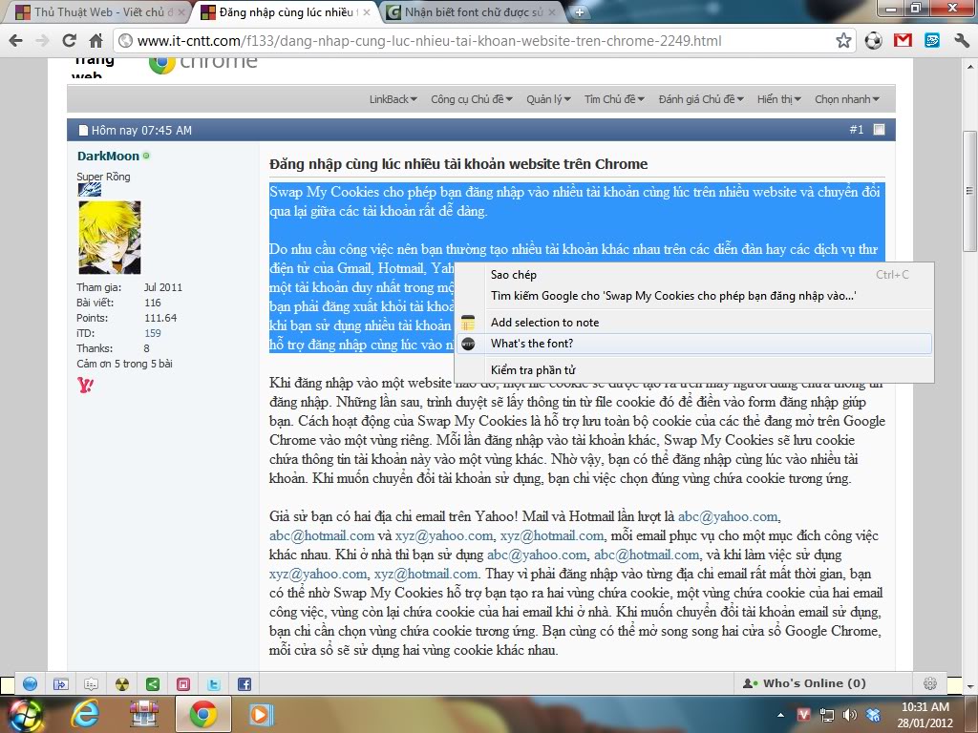This screenshot has width=978, height=733.
Task: Click the blue extension icon beside Gmail
Action: pyautogui.click(x=932, y=41)
